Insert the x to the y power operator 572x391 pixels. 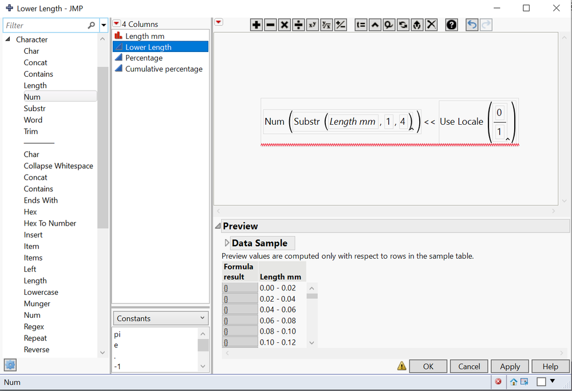click(x=313, y=25)
